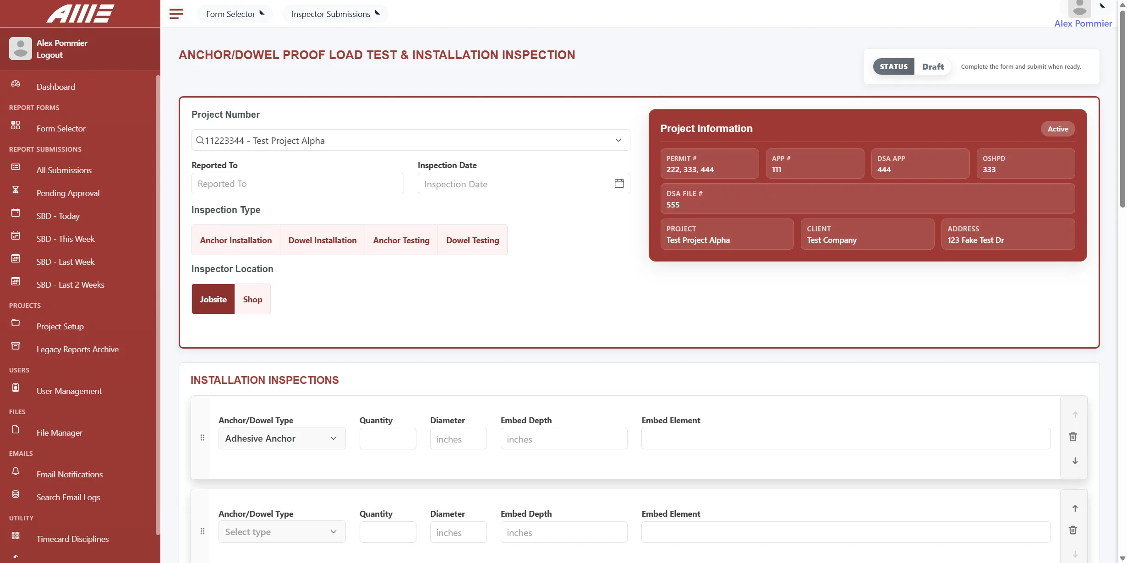Click the Email Notifications bell icon
This screenshot has height=563, width=1127.
coord(16,471)
